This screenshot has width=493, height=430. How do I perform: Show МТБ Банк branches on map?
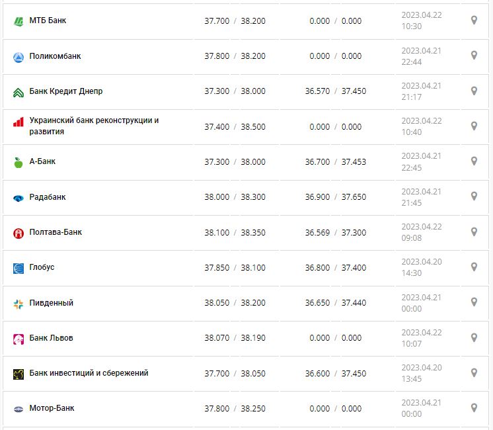(x=474, y=21)
